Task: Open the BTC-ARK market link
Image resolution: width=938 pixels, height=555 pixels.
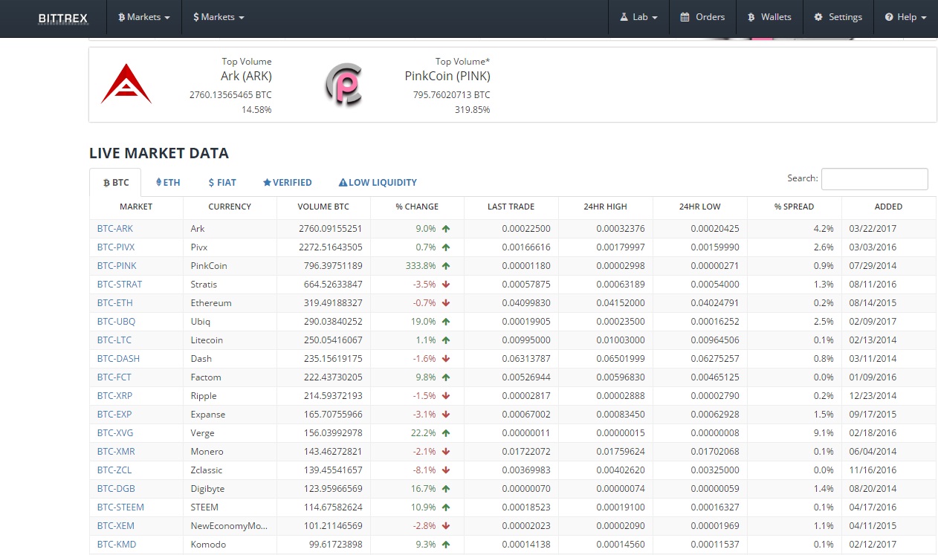Action: (115, 229)
